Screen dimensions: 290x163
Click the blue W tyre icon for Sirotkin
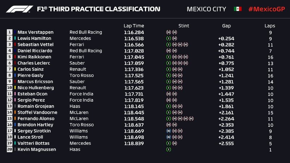pyautogui.click(x=168, y=131)
